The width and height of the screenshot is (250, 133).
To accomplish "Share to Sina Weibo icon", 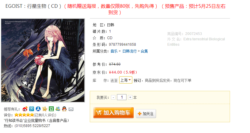I will tap(25, 109).
